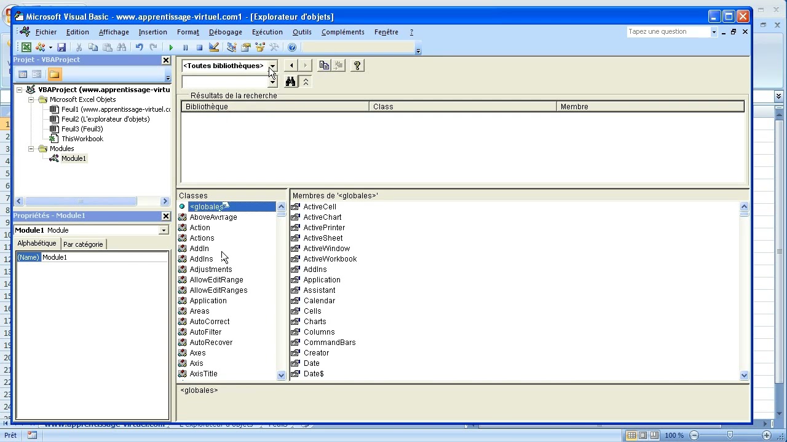The width and height of the screenshot is (787, 442).
Task: Click the yellow question mark Help icon
Action: (357, 66)
